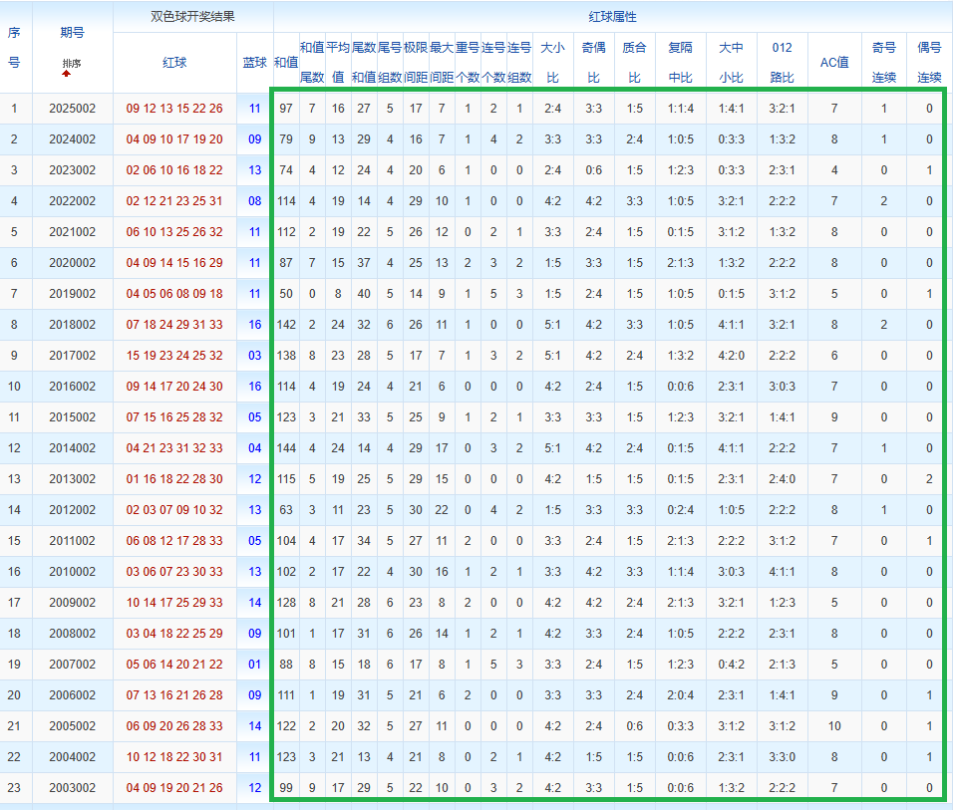The image size is (954, 810).
Task: Click the 复隔中比 column header
Action: [681, 62]
